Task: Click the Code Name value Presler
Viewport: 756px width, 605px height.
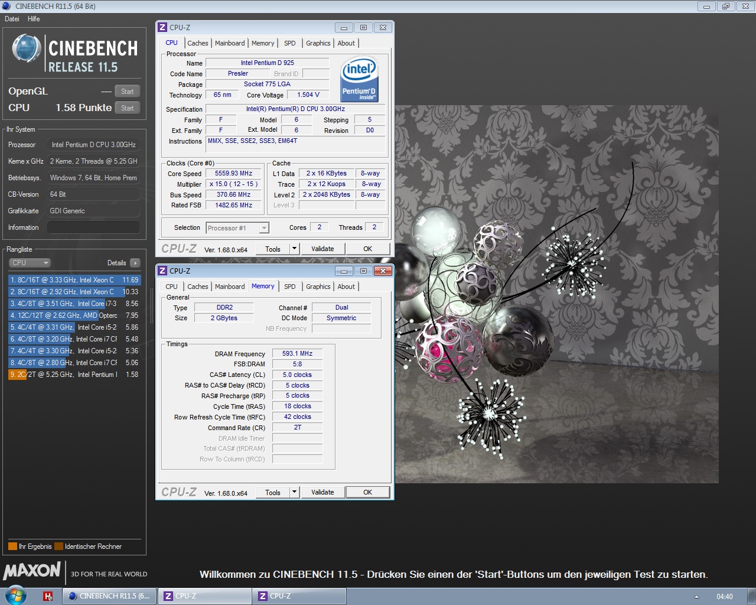Action: tap(237, 74)
